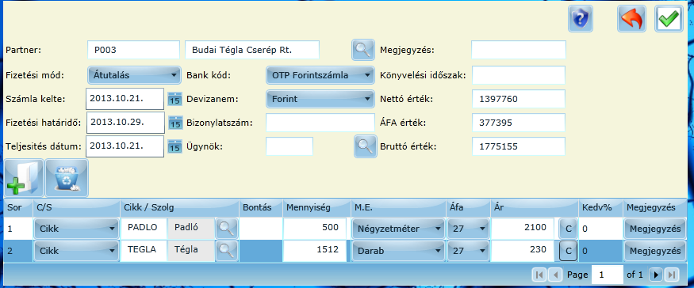Open partner search magnifier icon

point(363,50)
